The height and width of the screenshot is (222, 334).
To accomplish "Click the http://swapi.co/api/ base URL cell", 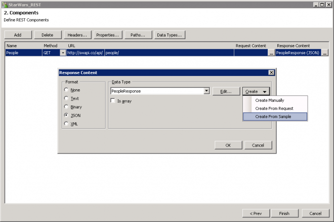I will point(85,53).
